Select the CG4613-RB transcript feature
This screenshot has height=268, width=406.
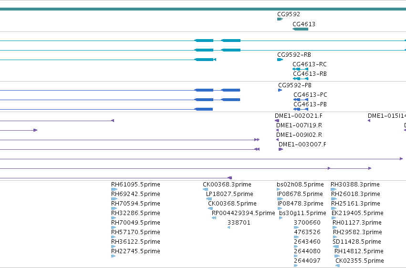pyautogui.click(x=301, y=79)
